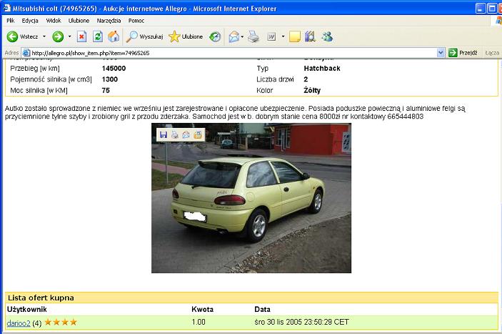Screen dimensions: 502x334
Task: Click the Użytkownik column header
Action: 27,309
